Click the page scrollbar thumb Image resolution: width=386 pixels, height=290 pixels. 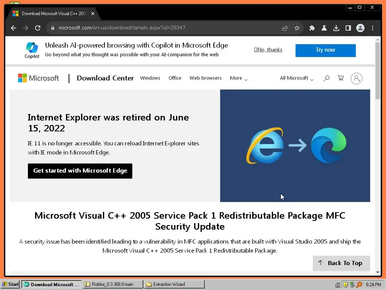pyautogui.click(x=378, y=70)
